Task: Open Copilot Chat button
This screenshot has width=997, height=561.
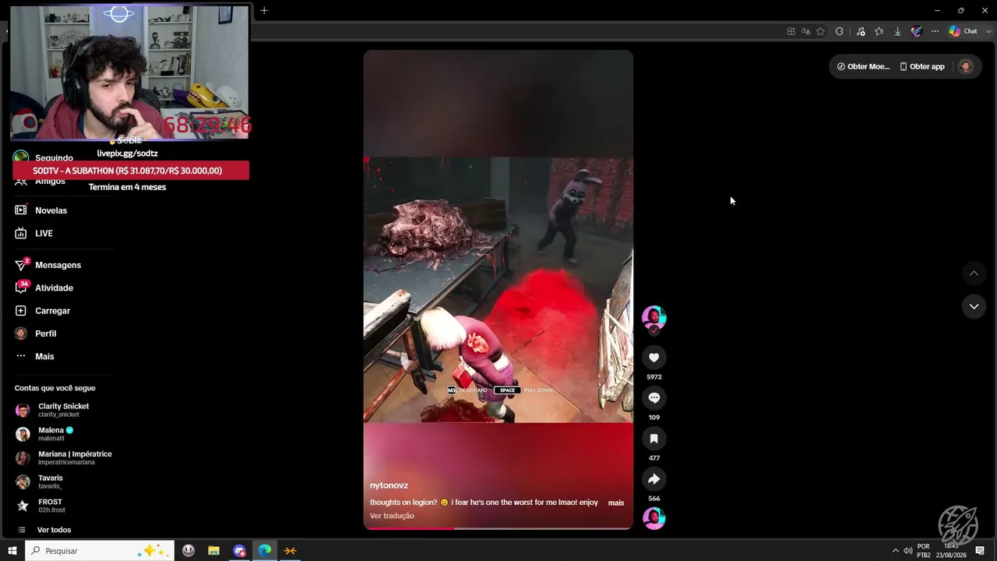Action: [x=963, y=31]
